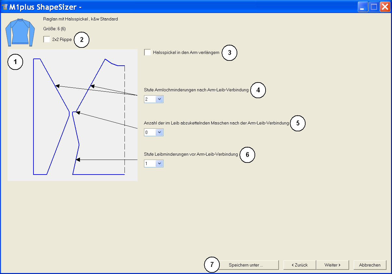Click callout number 4 beside Armlochminderungen label
Screen dimensions: 392x274
(x=258, y=90)
